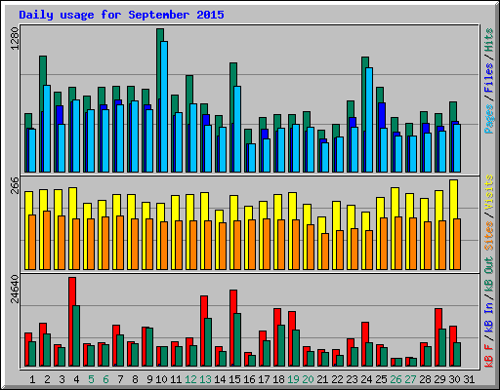Image resolution: width=500 pixels, height=390 pixels.
Task: Click green weekend day 5 label
Action: pos(91,379)
